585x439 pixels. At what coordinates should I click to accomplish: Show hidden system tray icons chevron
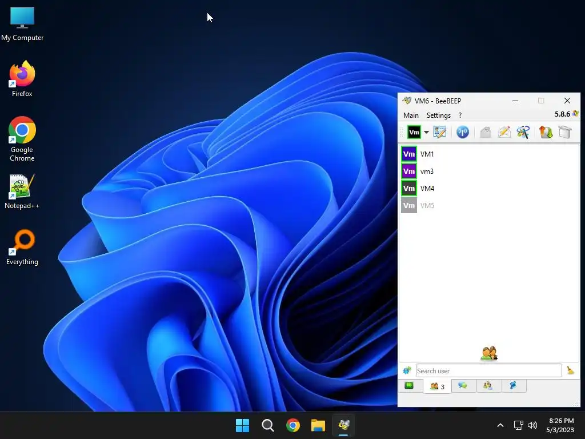click(x=500, y=425)
